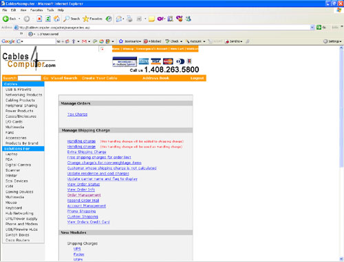Open Favorites star button
This screenshot has height=262, width=344.
tap(92, 19)
